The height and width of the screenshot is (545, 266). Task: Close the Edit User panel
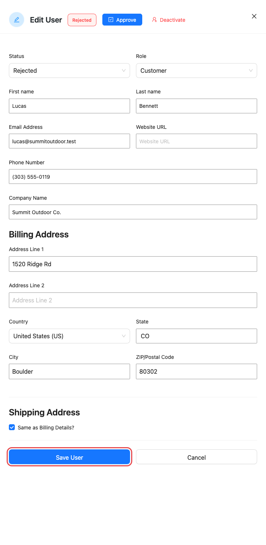tap(254, 16)
